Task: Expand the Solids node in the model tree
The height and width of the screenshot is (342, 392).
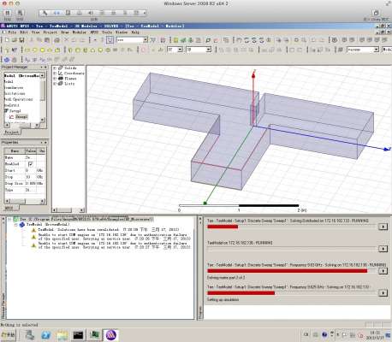Action: point(55,68)
